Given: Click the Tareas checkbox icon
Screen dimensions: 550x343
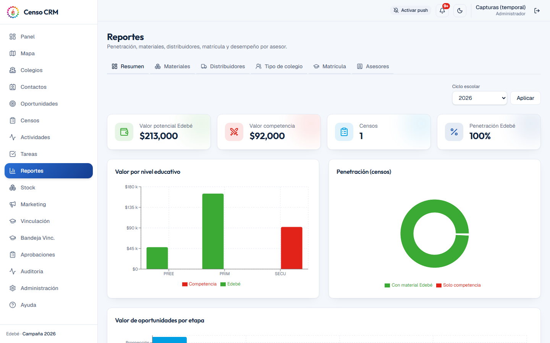Looking at the screenshot, I should click(13, 154).
